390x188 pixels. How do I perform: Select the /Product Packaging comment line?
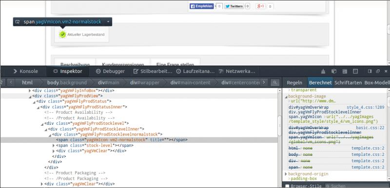[76, 178]
